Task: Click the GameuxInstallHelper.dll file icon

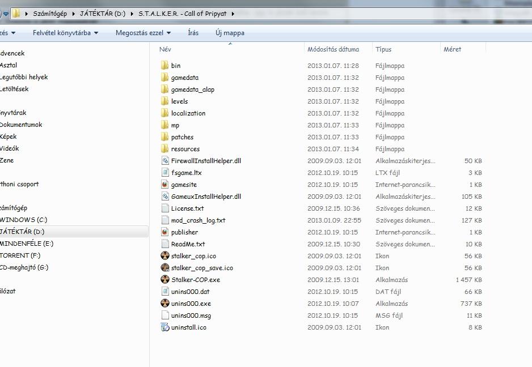Action: click(x=165, y=196)
